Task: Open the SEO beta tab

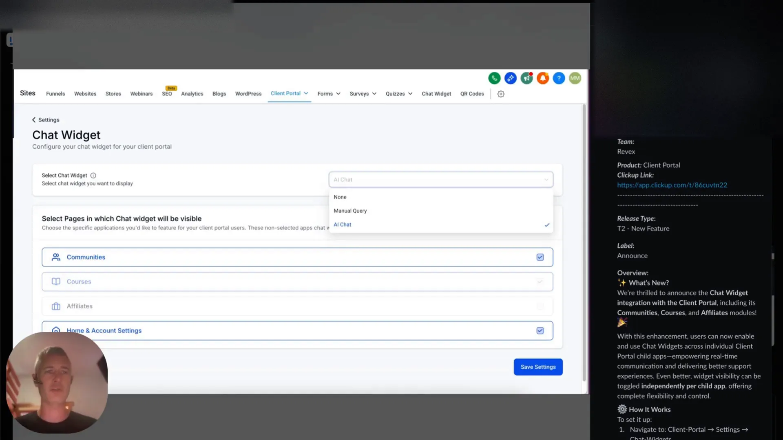Action: point(167,94)
